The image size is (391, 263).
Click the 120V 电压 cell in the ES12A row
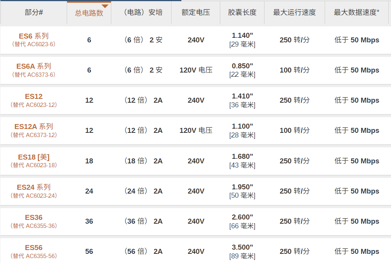tap(196, 131)
